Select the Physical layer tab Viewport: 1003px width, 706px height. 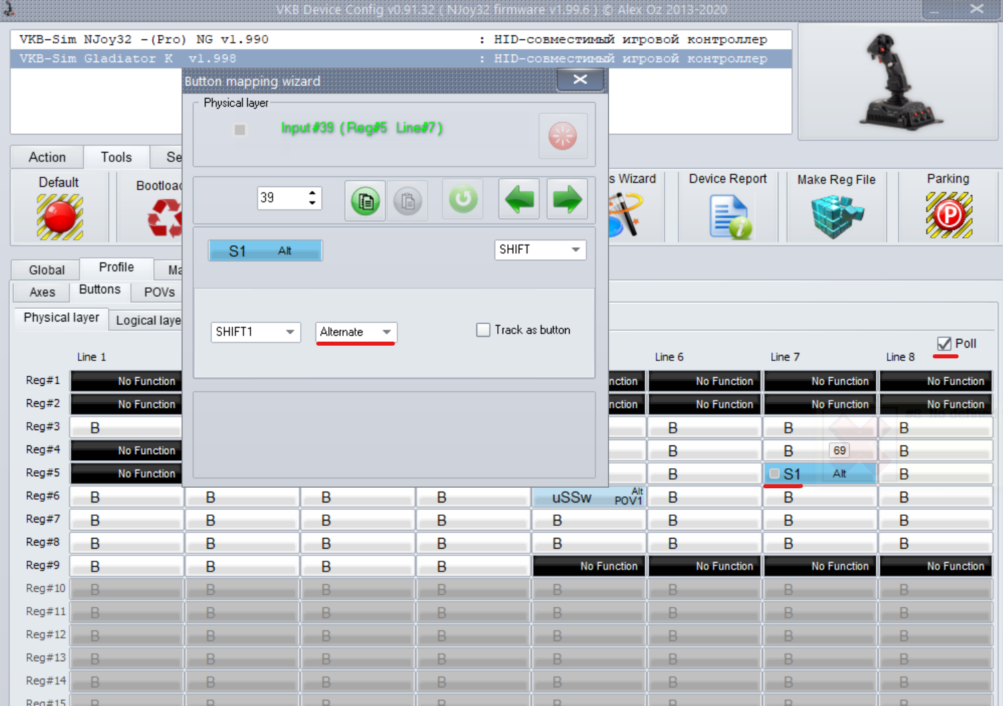[62, 317]
